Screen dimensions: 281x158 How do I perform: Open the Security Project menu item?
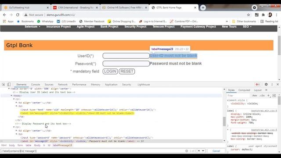coord(135,27)
